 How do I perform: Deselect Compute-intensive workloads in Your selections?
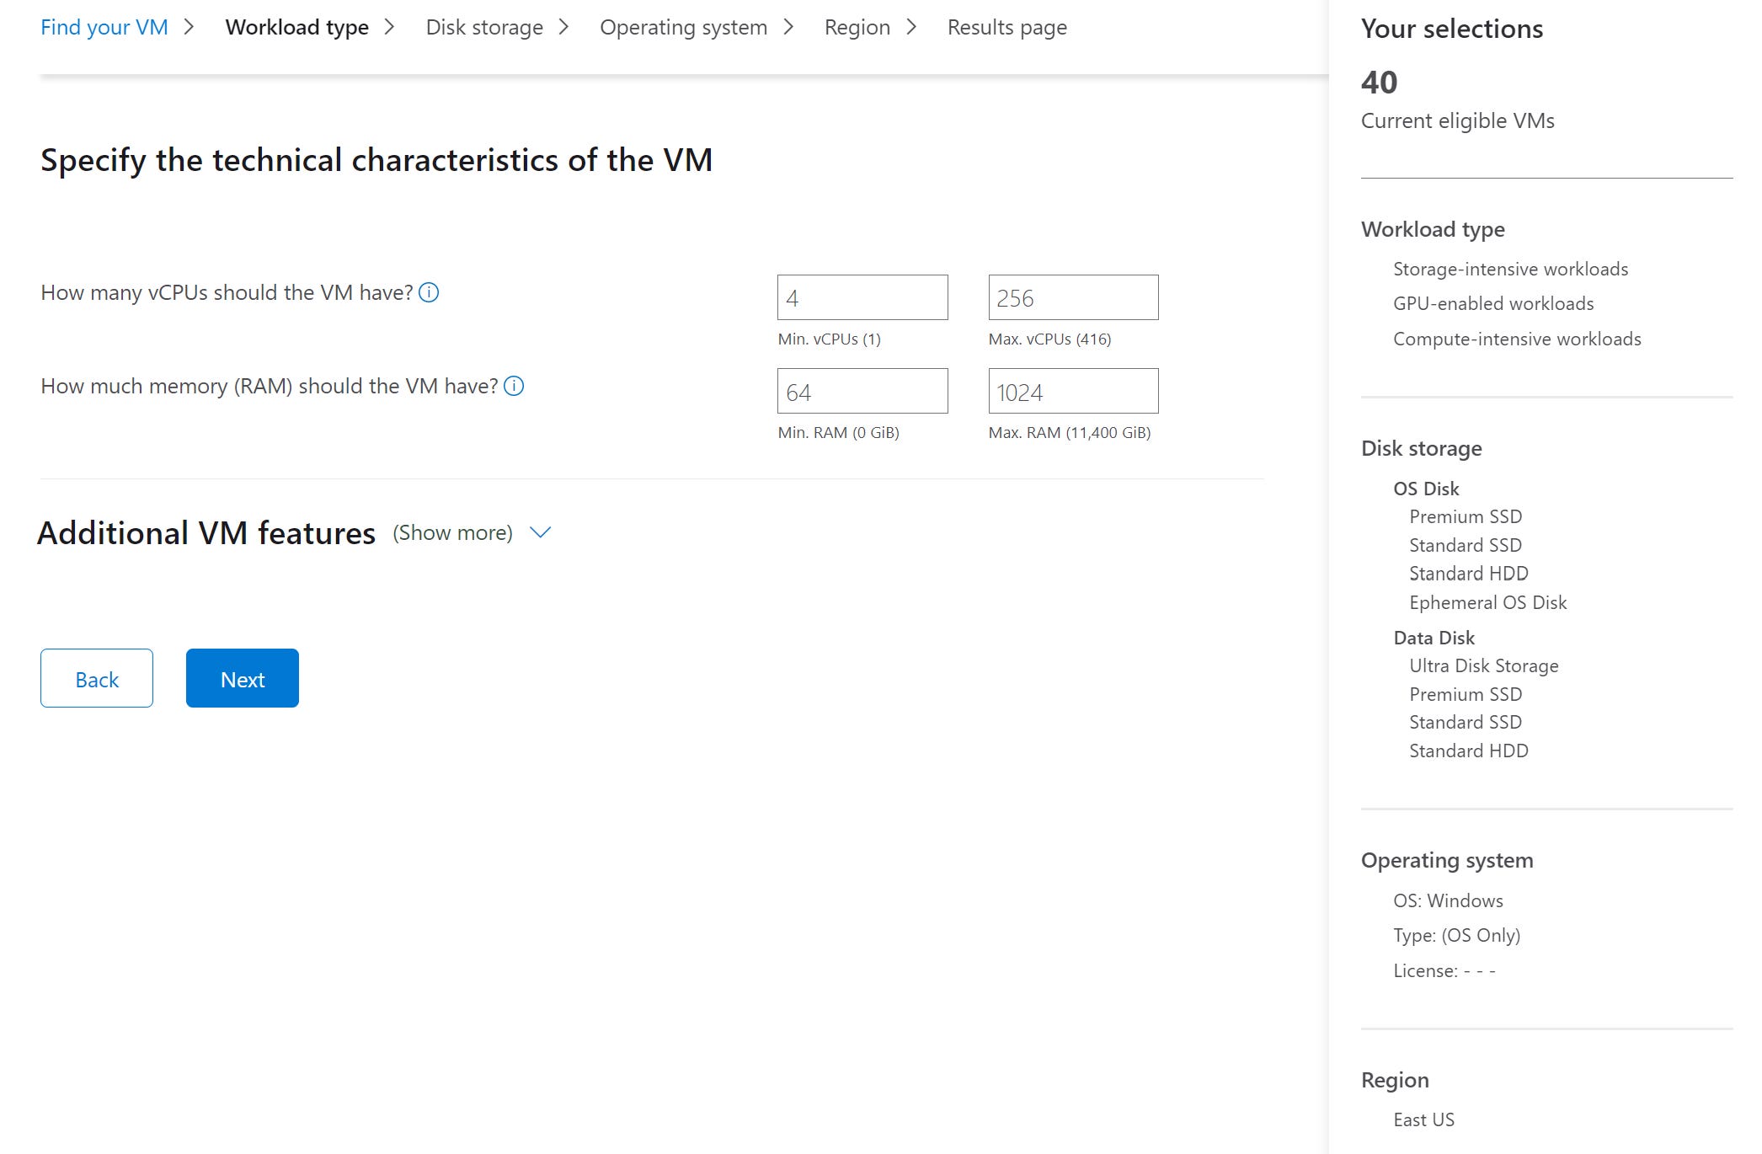tap(1516, 339)
